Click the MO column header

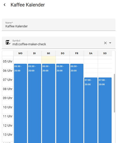pyautogui.click(x=20, y=53)
